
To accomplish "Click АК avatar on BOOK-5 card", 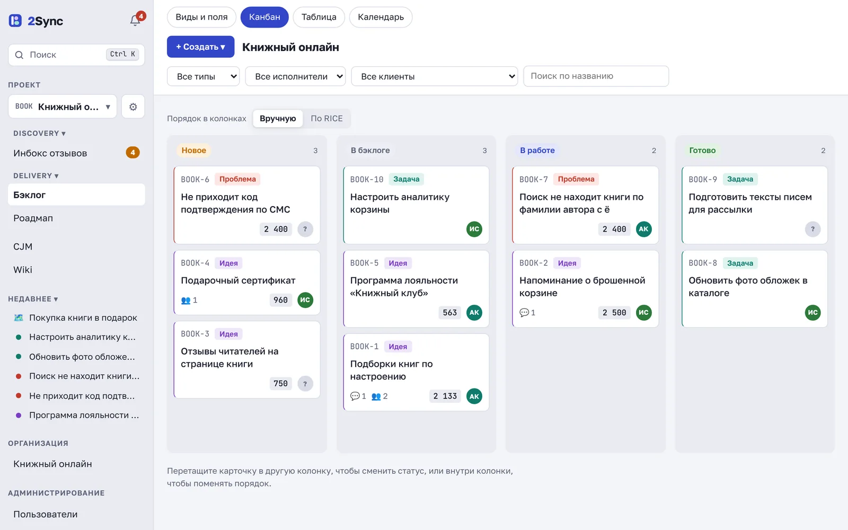I will pos(474,313).
